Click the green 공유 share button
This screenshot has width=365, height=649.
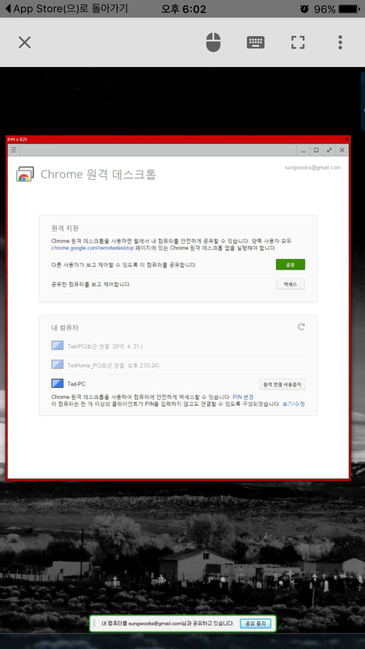pyautogui.click(x=290, y=265)
